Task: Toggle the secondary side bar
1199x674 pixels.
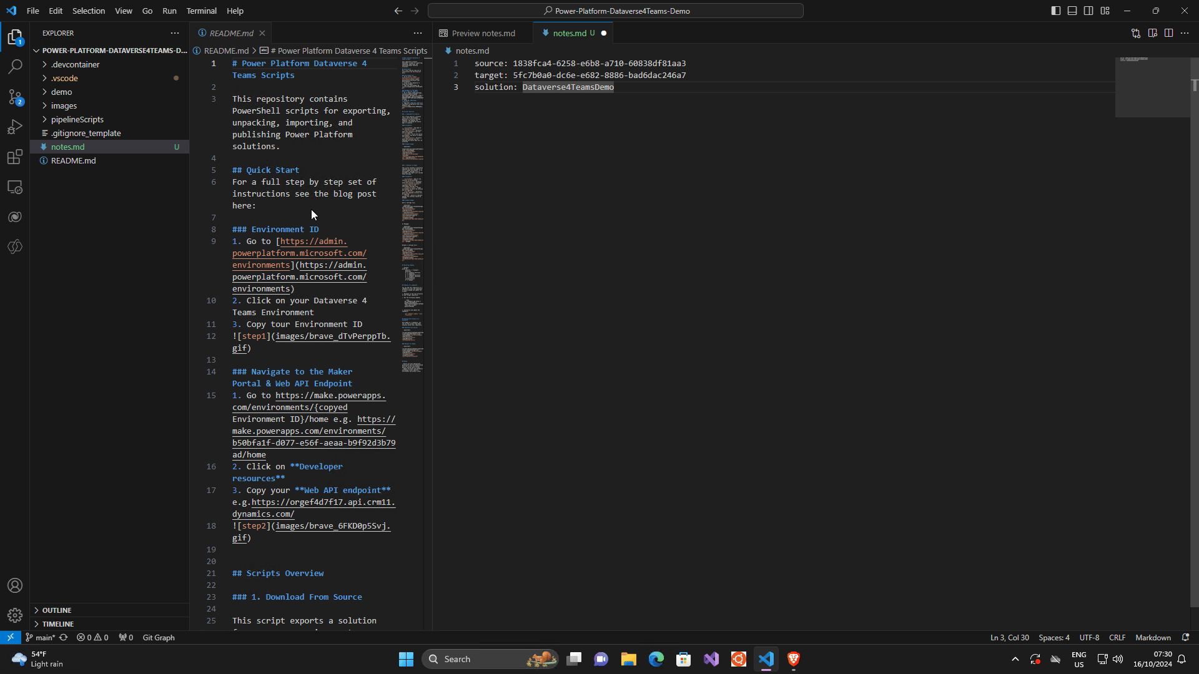Action: [x=1088, y=11]
